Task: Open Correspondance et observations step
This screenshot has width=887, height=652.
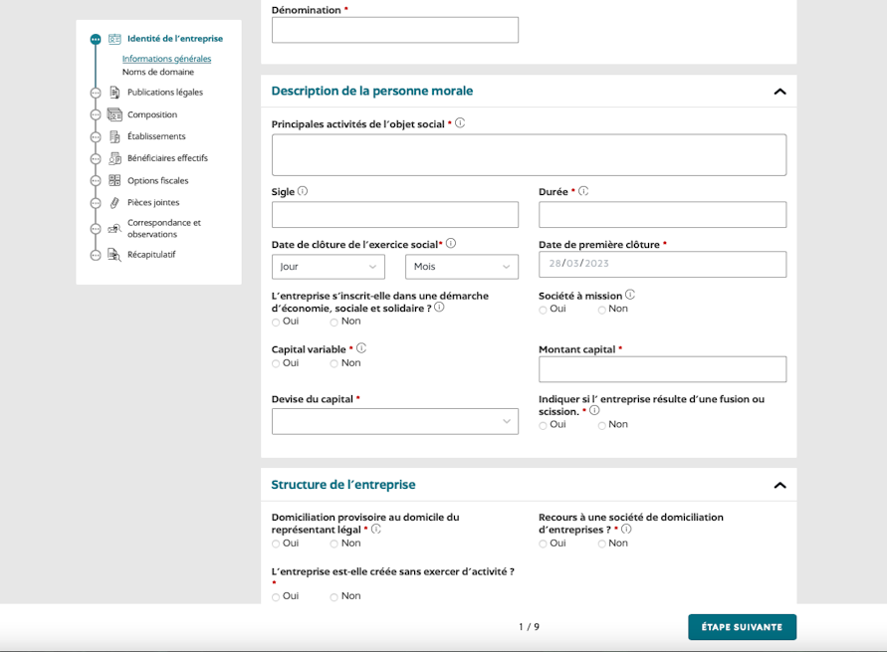Action: pyautogui.click(x=164, y=229)
